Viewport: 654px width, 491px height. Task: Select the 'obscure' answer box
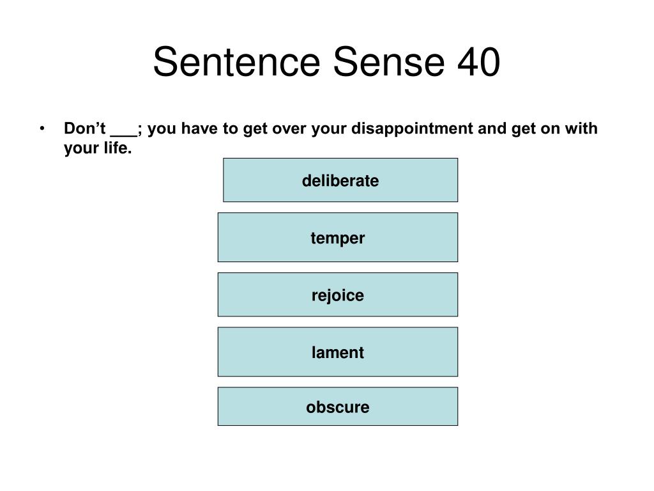pyautogui.click(x=338, y=406)
